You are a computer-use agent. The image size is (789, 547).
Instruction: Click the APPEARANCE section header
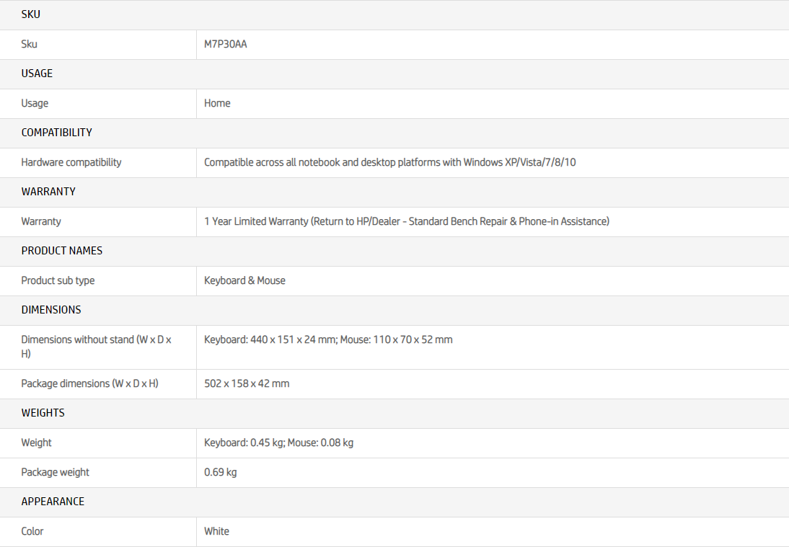click(53, 502)
